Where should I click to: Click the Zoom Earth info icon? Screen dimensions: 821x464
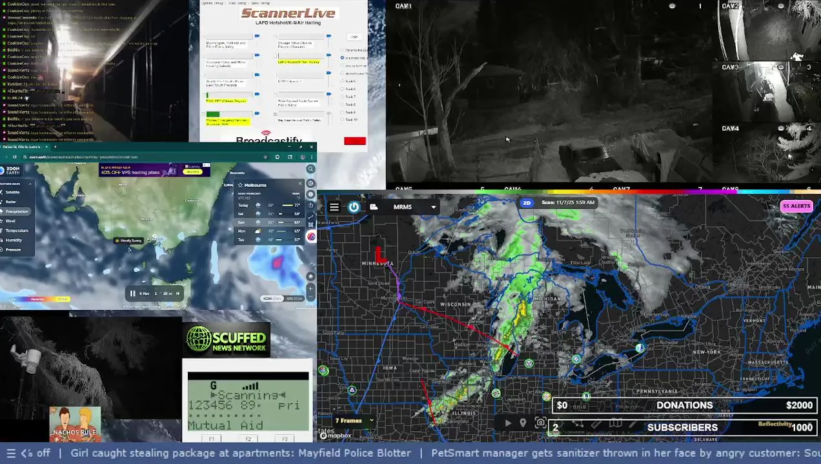310,195
